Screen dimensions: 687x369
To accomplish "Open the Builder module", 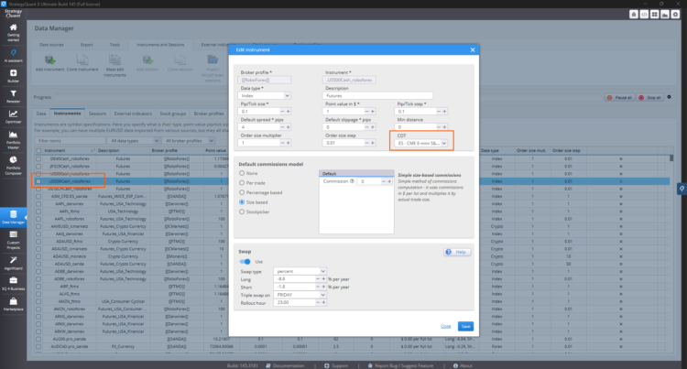I will pyautogui.click(x=13, y=76).
